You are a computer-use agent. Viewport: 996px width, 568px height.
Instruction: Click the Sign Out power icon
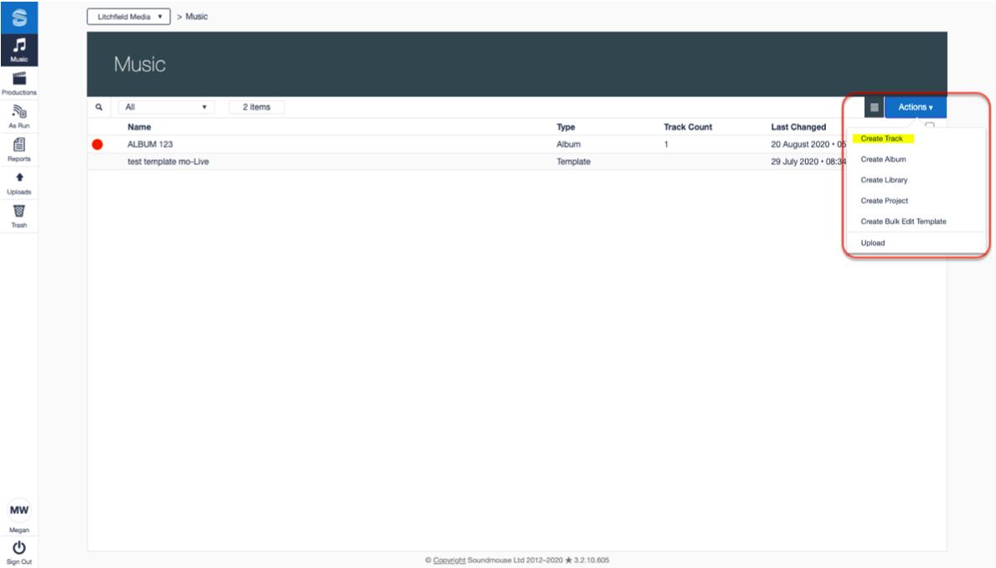tap(19, 548)
